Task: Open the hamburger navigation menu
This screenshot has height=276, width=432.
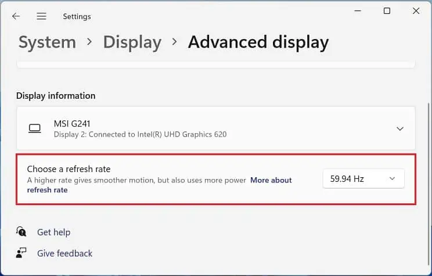Action: tap(41, 16)
